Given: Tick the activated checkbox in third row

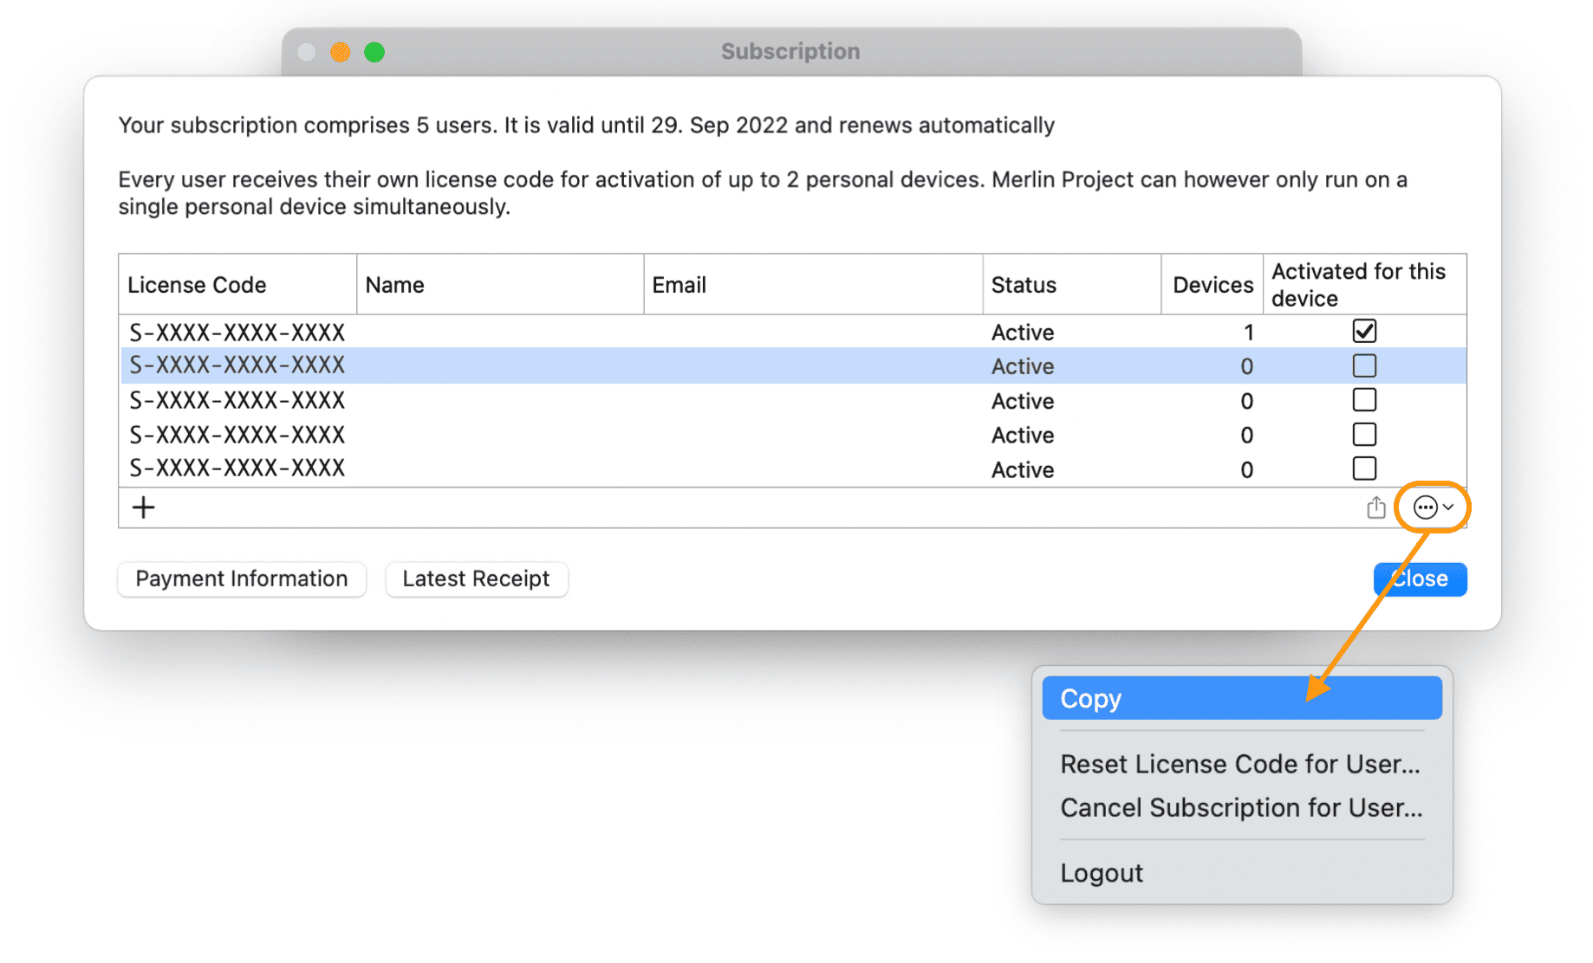Looking at the screenshot, I should tap(1364, 400).
